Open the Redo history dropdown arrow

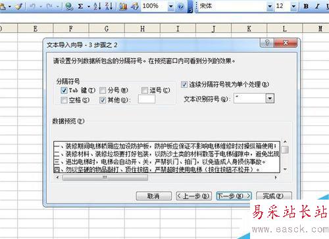point(57,7)
